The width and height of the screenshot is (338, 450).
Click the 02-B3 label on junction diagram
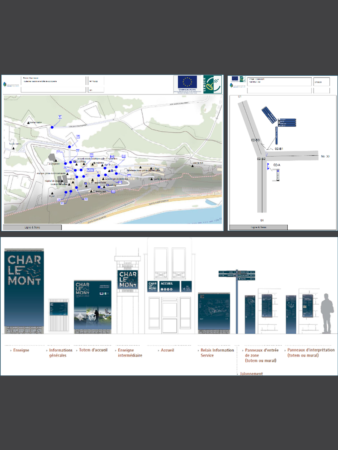(x=255, y=140)
